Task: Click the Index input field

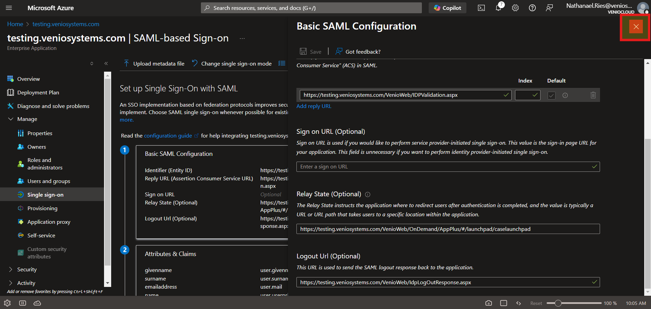Action: [528, 95]
